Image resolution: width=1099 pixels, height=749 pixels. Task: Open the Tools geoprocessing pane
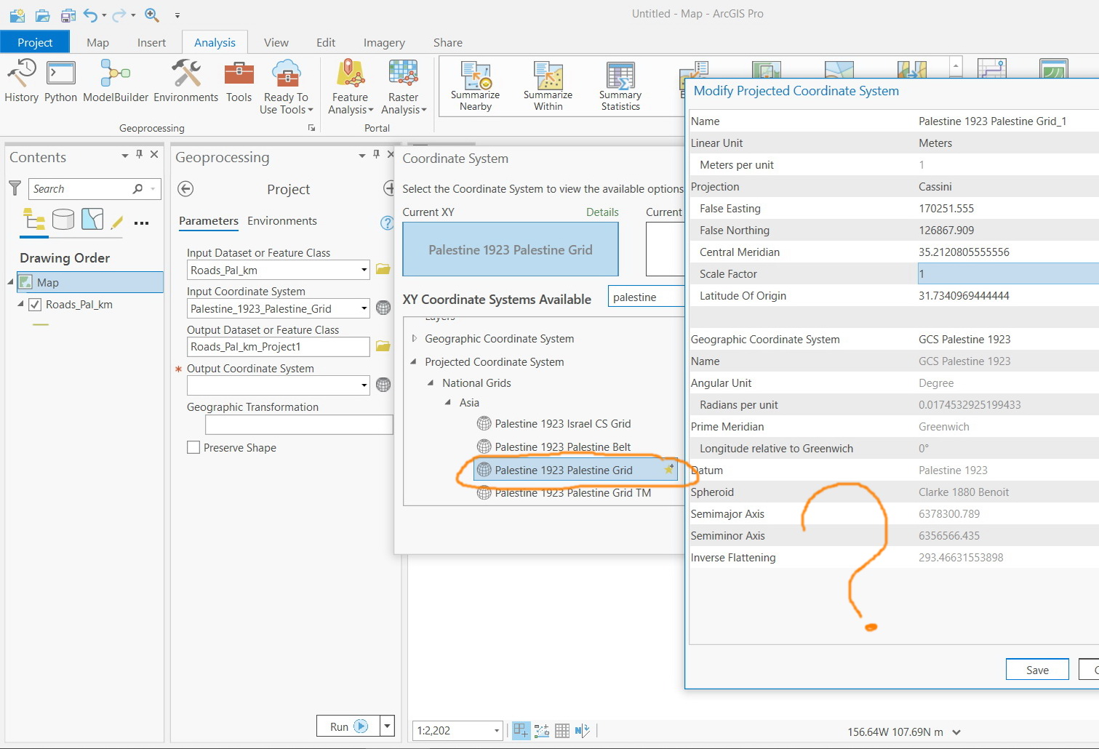tap(239, 81)
